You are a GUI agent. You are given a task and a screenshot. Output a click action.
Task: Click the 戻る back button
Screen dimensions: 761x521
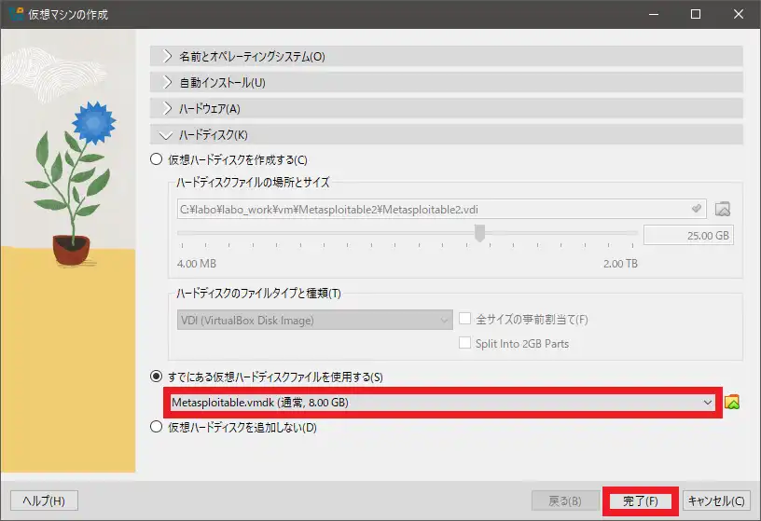click(x=565, y=500)
